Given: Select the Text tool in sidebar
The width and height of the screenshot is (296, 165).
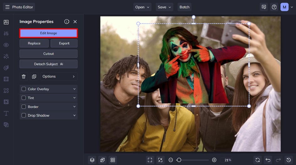Looking at the screenshot, I should click(6, 113).
